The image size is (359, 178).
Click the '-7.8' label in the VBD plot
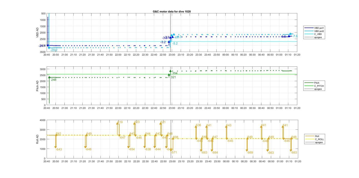(295, 36)
